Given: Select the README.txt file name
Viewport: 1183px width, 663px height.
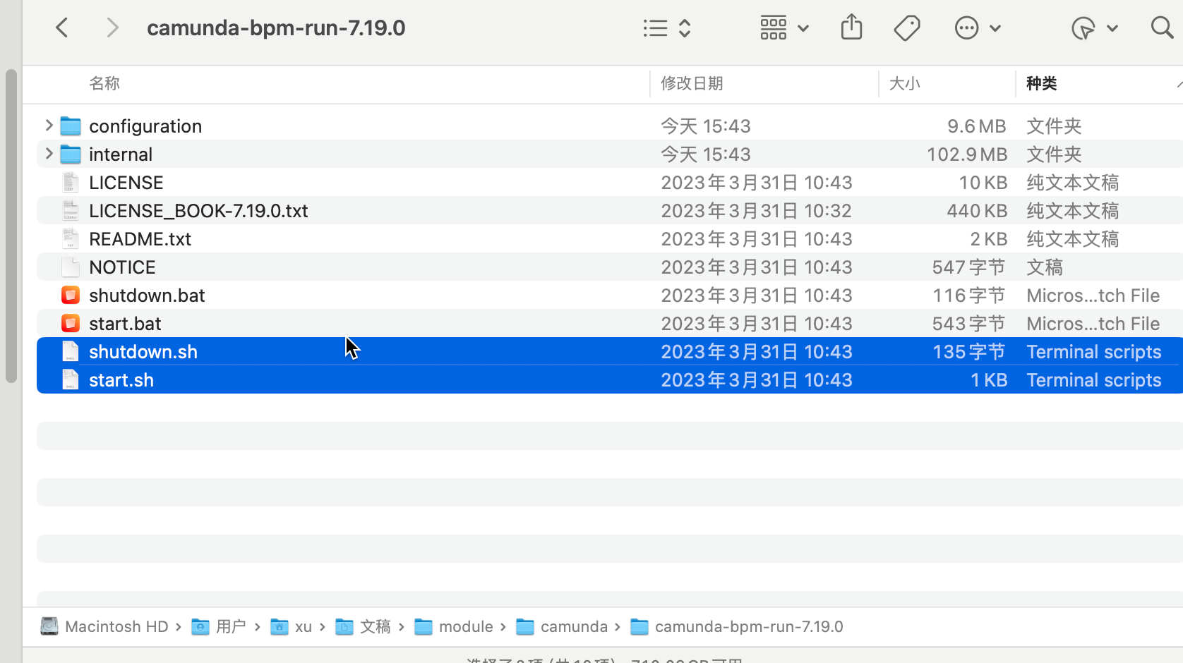Looking at the screenshot, I should (140, 239).
